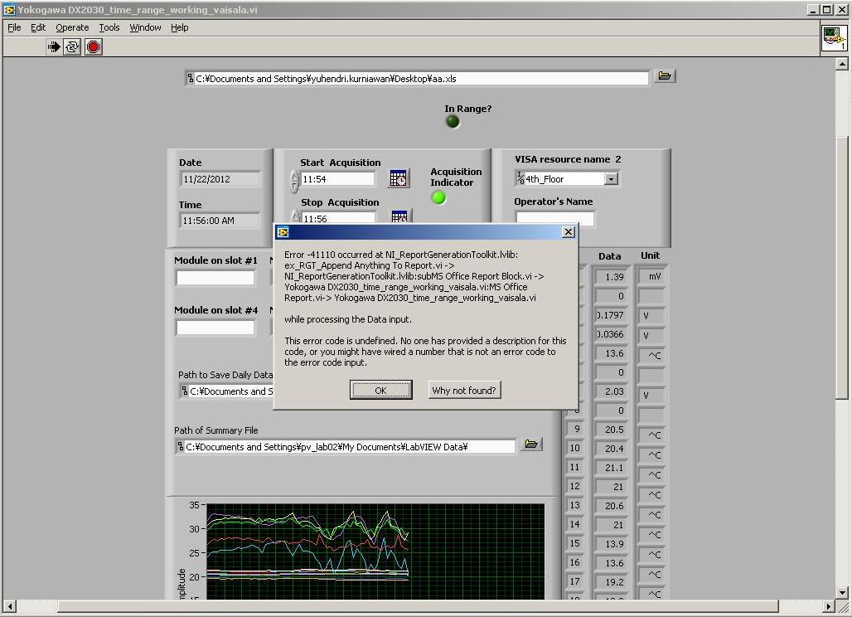Click the Data cell showing 20.6

[612, 506]
